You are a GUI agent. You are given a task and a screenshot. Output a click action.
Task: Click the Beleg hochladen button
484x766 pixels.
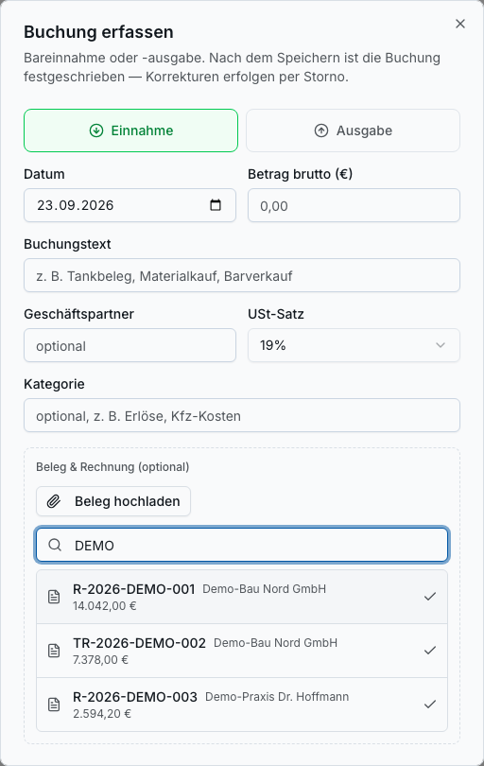[113, 501]
